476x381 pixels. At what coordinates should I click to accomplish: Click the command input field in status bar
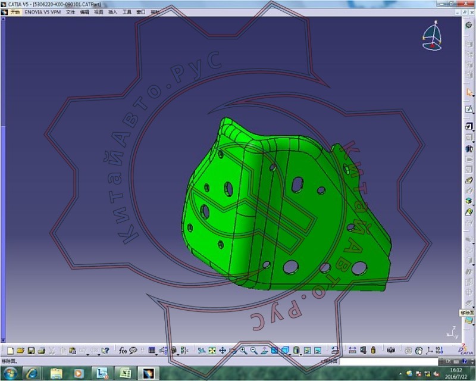point(389,361)
